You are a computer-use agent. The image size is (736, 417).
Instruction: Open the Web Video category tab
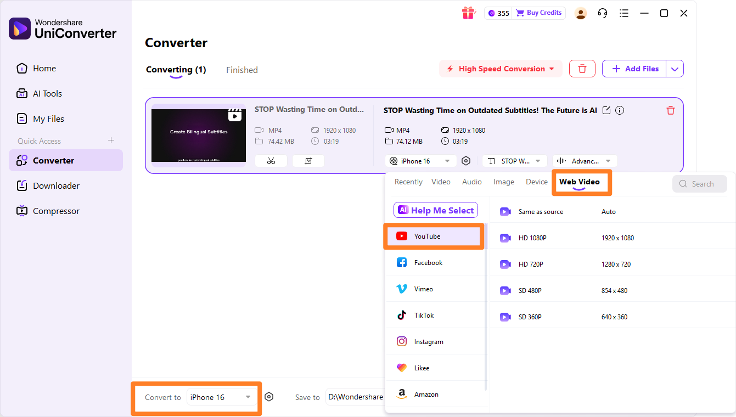pos(580,182)
